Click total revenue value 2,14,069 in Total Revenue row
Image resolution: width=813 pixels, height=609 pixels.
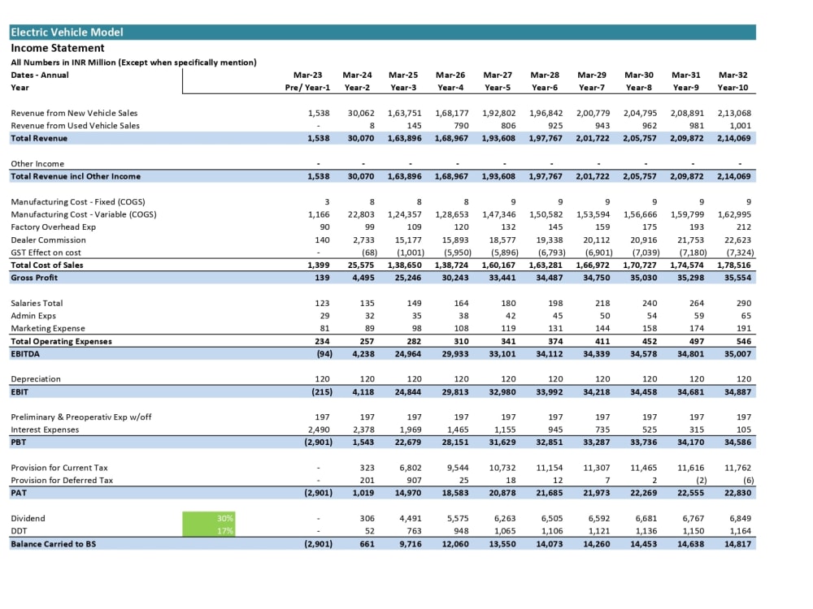734,138
